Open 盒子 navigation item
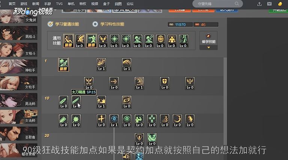This screenshot has width=288, height=160. click(106, 4)
